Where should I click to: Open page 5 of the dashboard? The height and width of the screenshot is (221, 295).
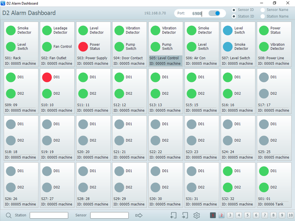[x=247, y=215]
